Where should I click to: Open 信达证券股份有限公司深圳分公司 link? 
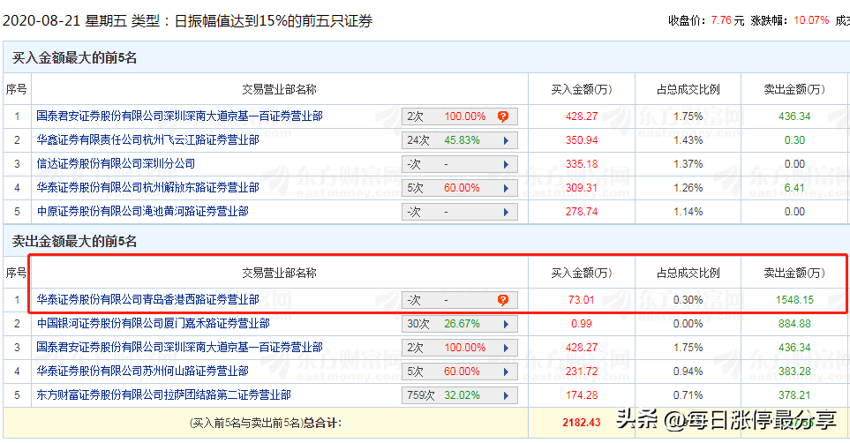tap(116, 164)
